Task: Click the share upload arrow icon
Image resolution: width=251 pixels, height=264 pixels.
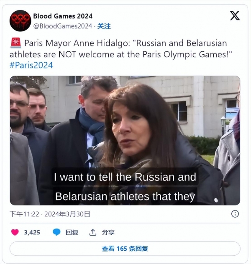Action: tap(92, 232)
